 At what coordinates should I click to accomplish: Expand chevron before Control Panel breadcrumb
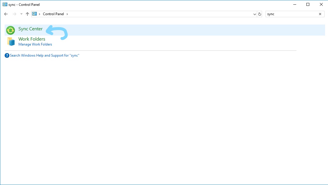[x=40, y=14]
